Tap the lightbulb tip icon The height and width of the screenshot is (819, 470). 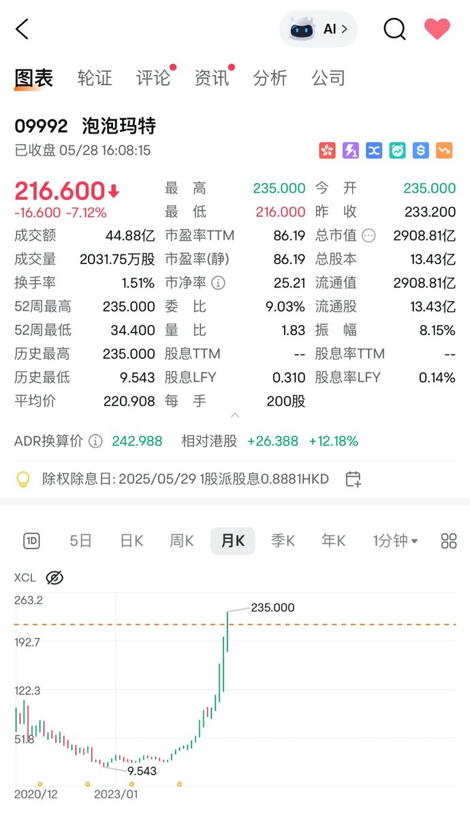tap(23, 479)
